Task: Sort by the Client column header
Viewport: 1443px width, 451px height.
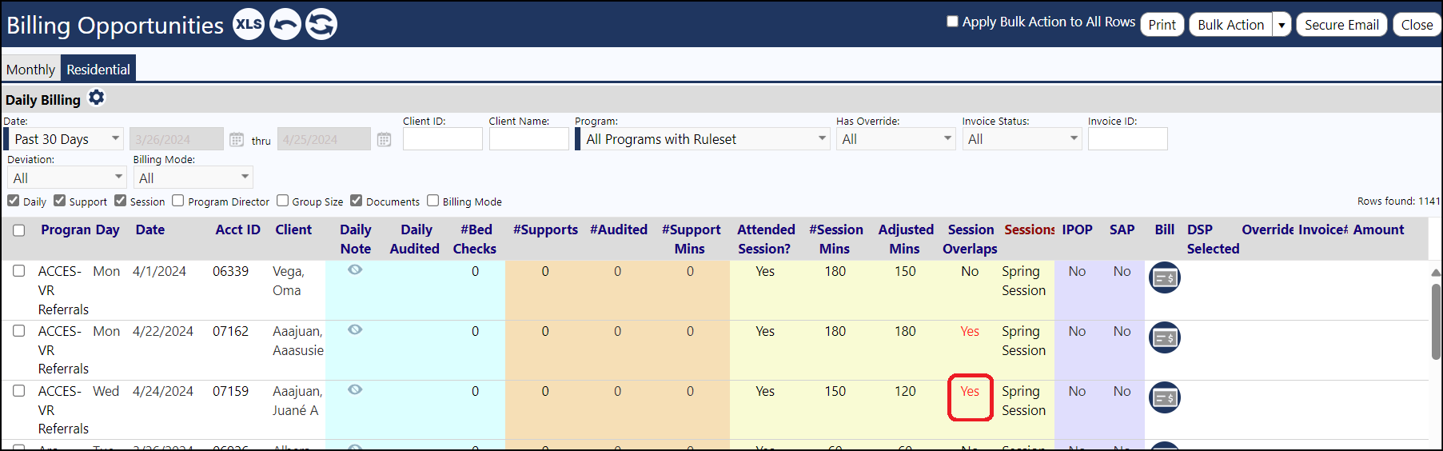Action: click(x=293, y=229)
